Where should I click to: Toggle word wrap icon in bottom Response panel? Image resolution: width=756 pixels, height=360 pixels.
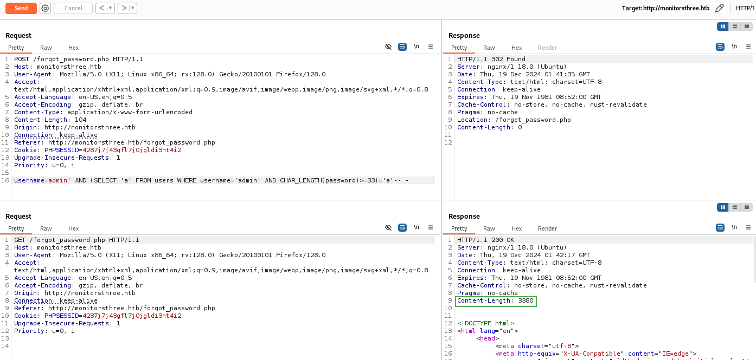click(x=720, y=228)
